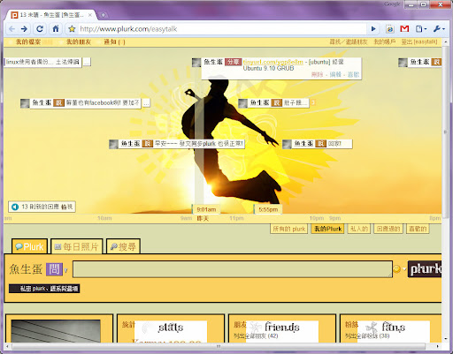This screenshot has height=354, width=453.
Task: Open a new browser tab
Action: tap(103, 15)
